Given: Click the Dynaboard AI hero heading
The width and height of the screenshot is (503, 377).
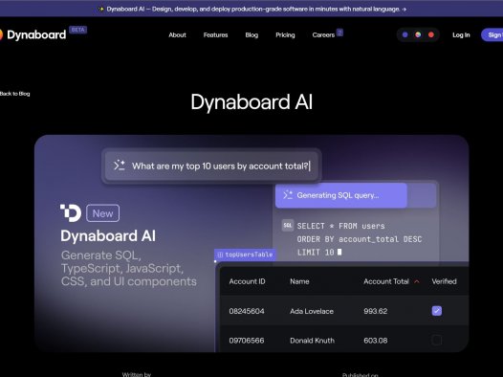Looking at the screenshot, I should coord(108,235).
